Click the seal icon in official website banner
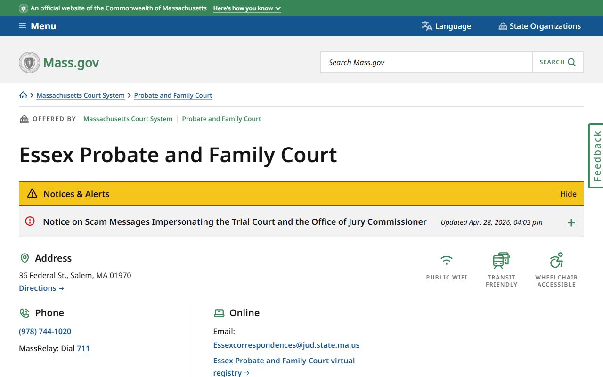603x377 pixels. tap(24, 8)
